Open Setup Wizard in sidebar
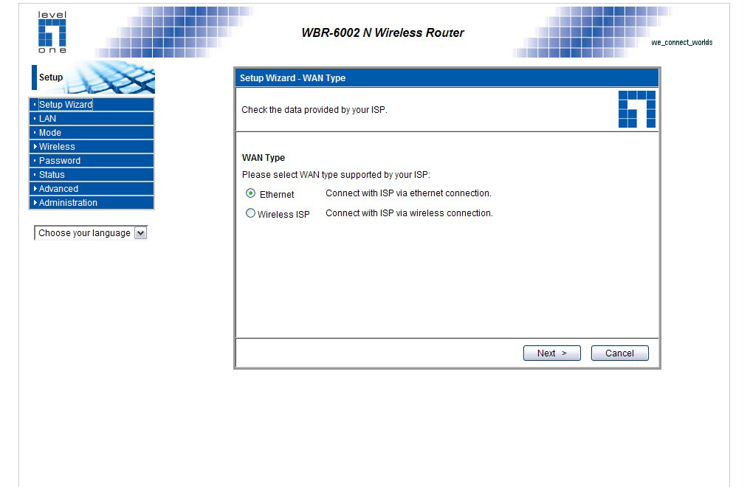This screenshot has height=487, width=750. pos(92,104)
